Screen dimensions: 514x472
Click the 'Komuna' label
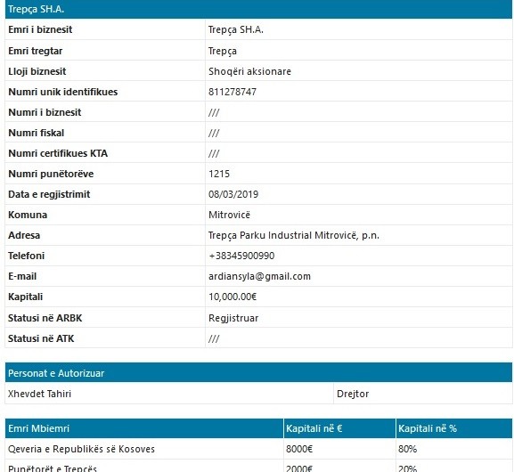pyautogui.click(x=28, y=215)
